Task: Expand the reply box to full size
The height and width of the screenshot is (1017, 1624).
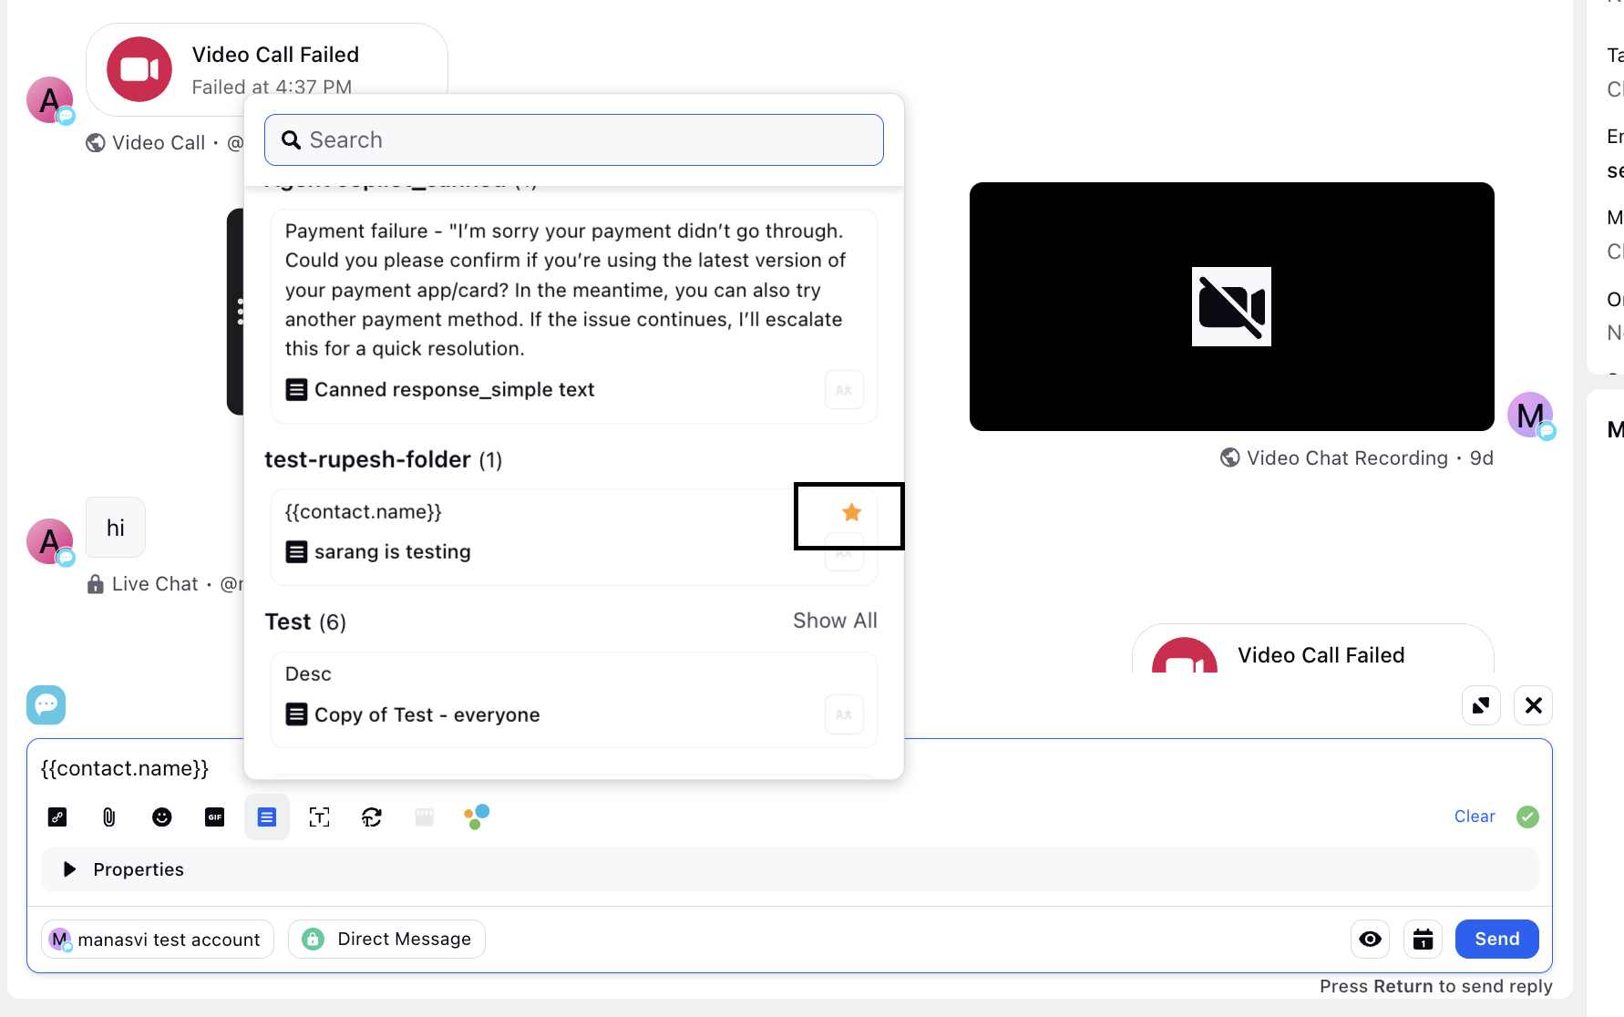Action: 1481,705
